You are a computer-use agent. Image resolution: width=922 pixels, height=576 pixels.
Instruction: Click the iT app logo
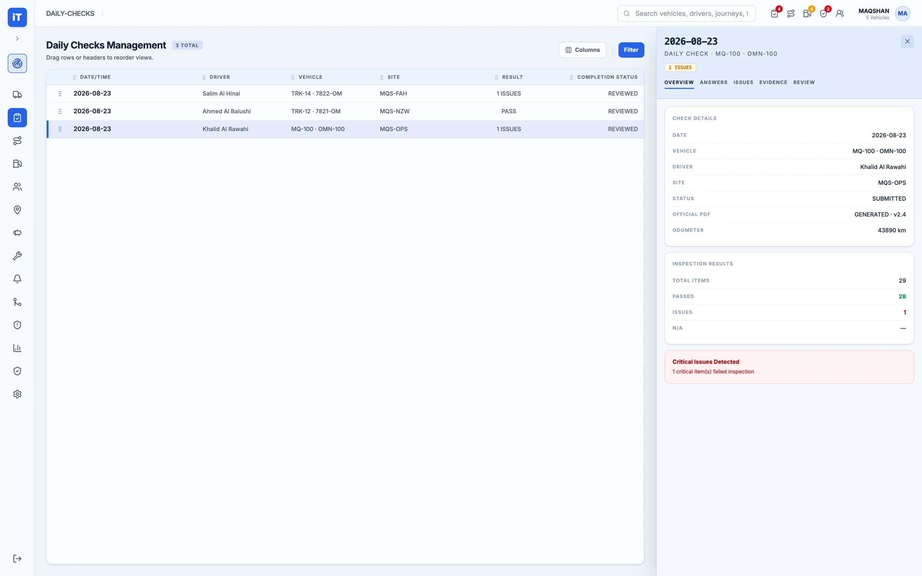17,17
